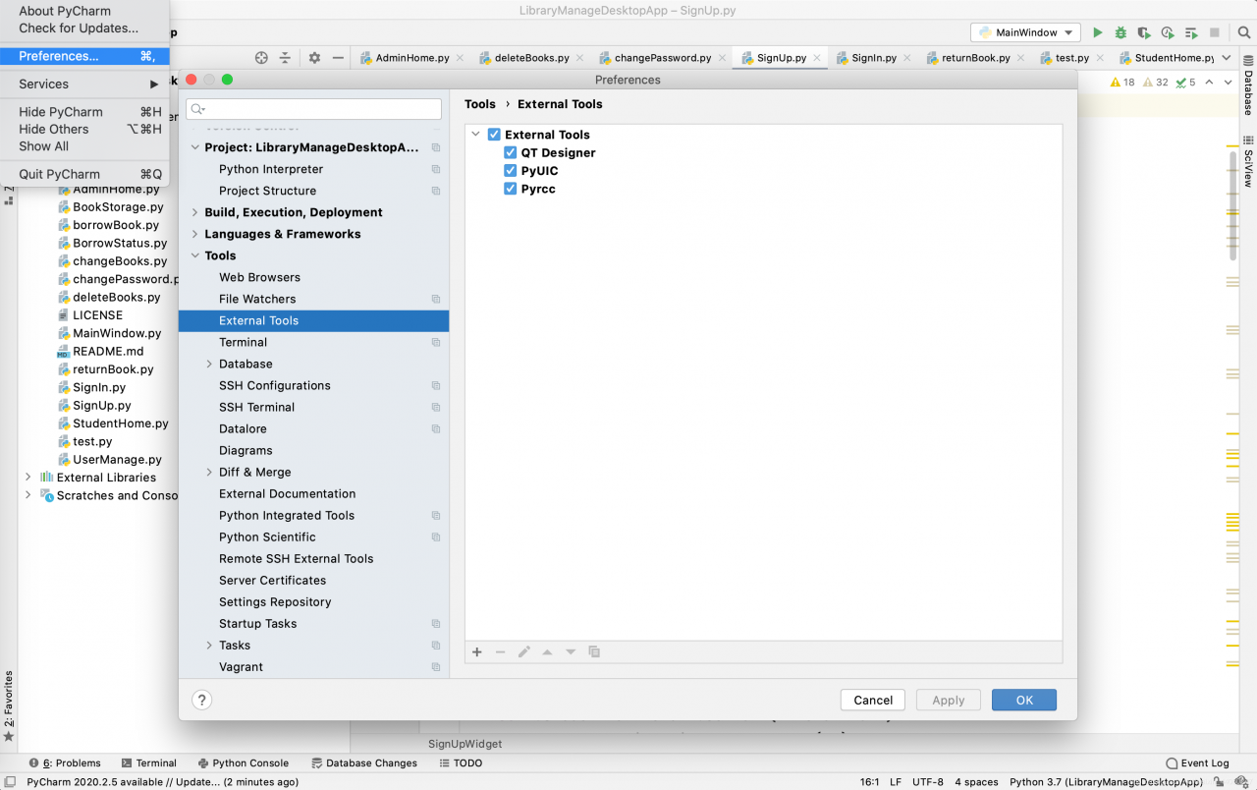Click the profile run clock icon
This screenshot has width=1257, height=790.
click(1168, 32)
